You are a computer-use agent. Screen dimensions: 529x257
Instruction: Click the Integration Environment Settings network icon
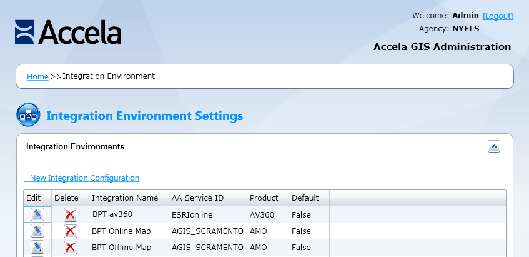tap(28, 116)
